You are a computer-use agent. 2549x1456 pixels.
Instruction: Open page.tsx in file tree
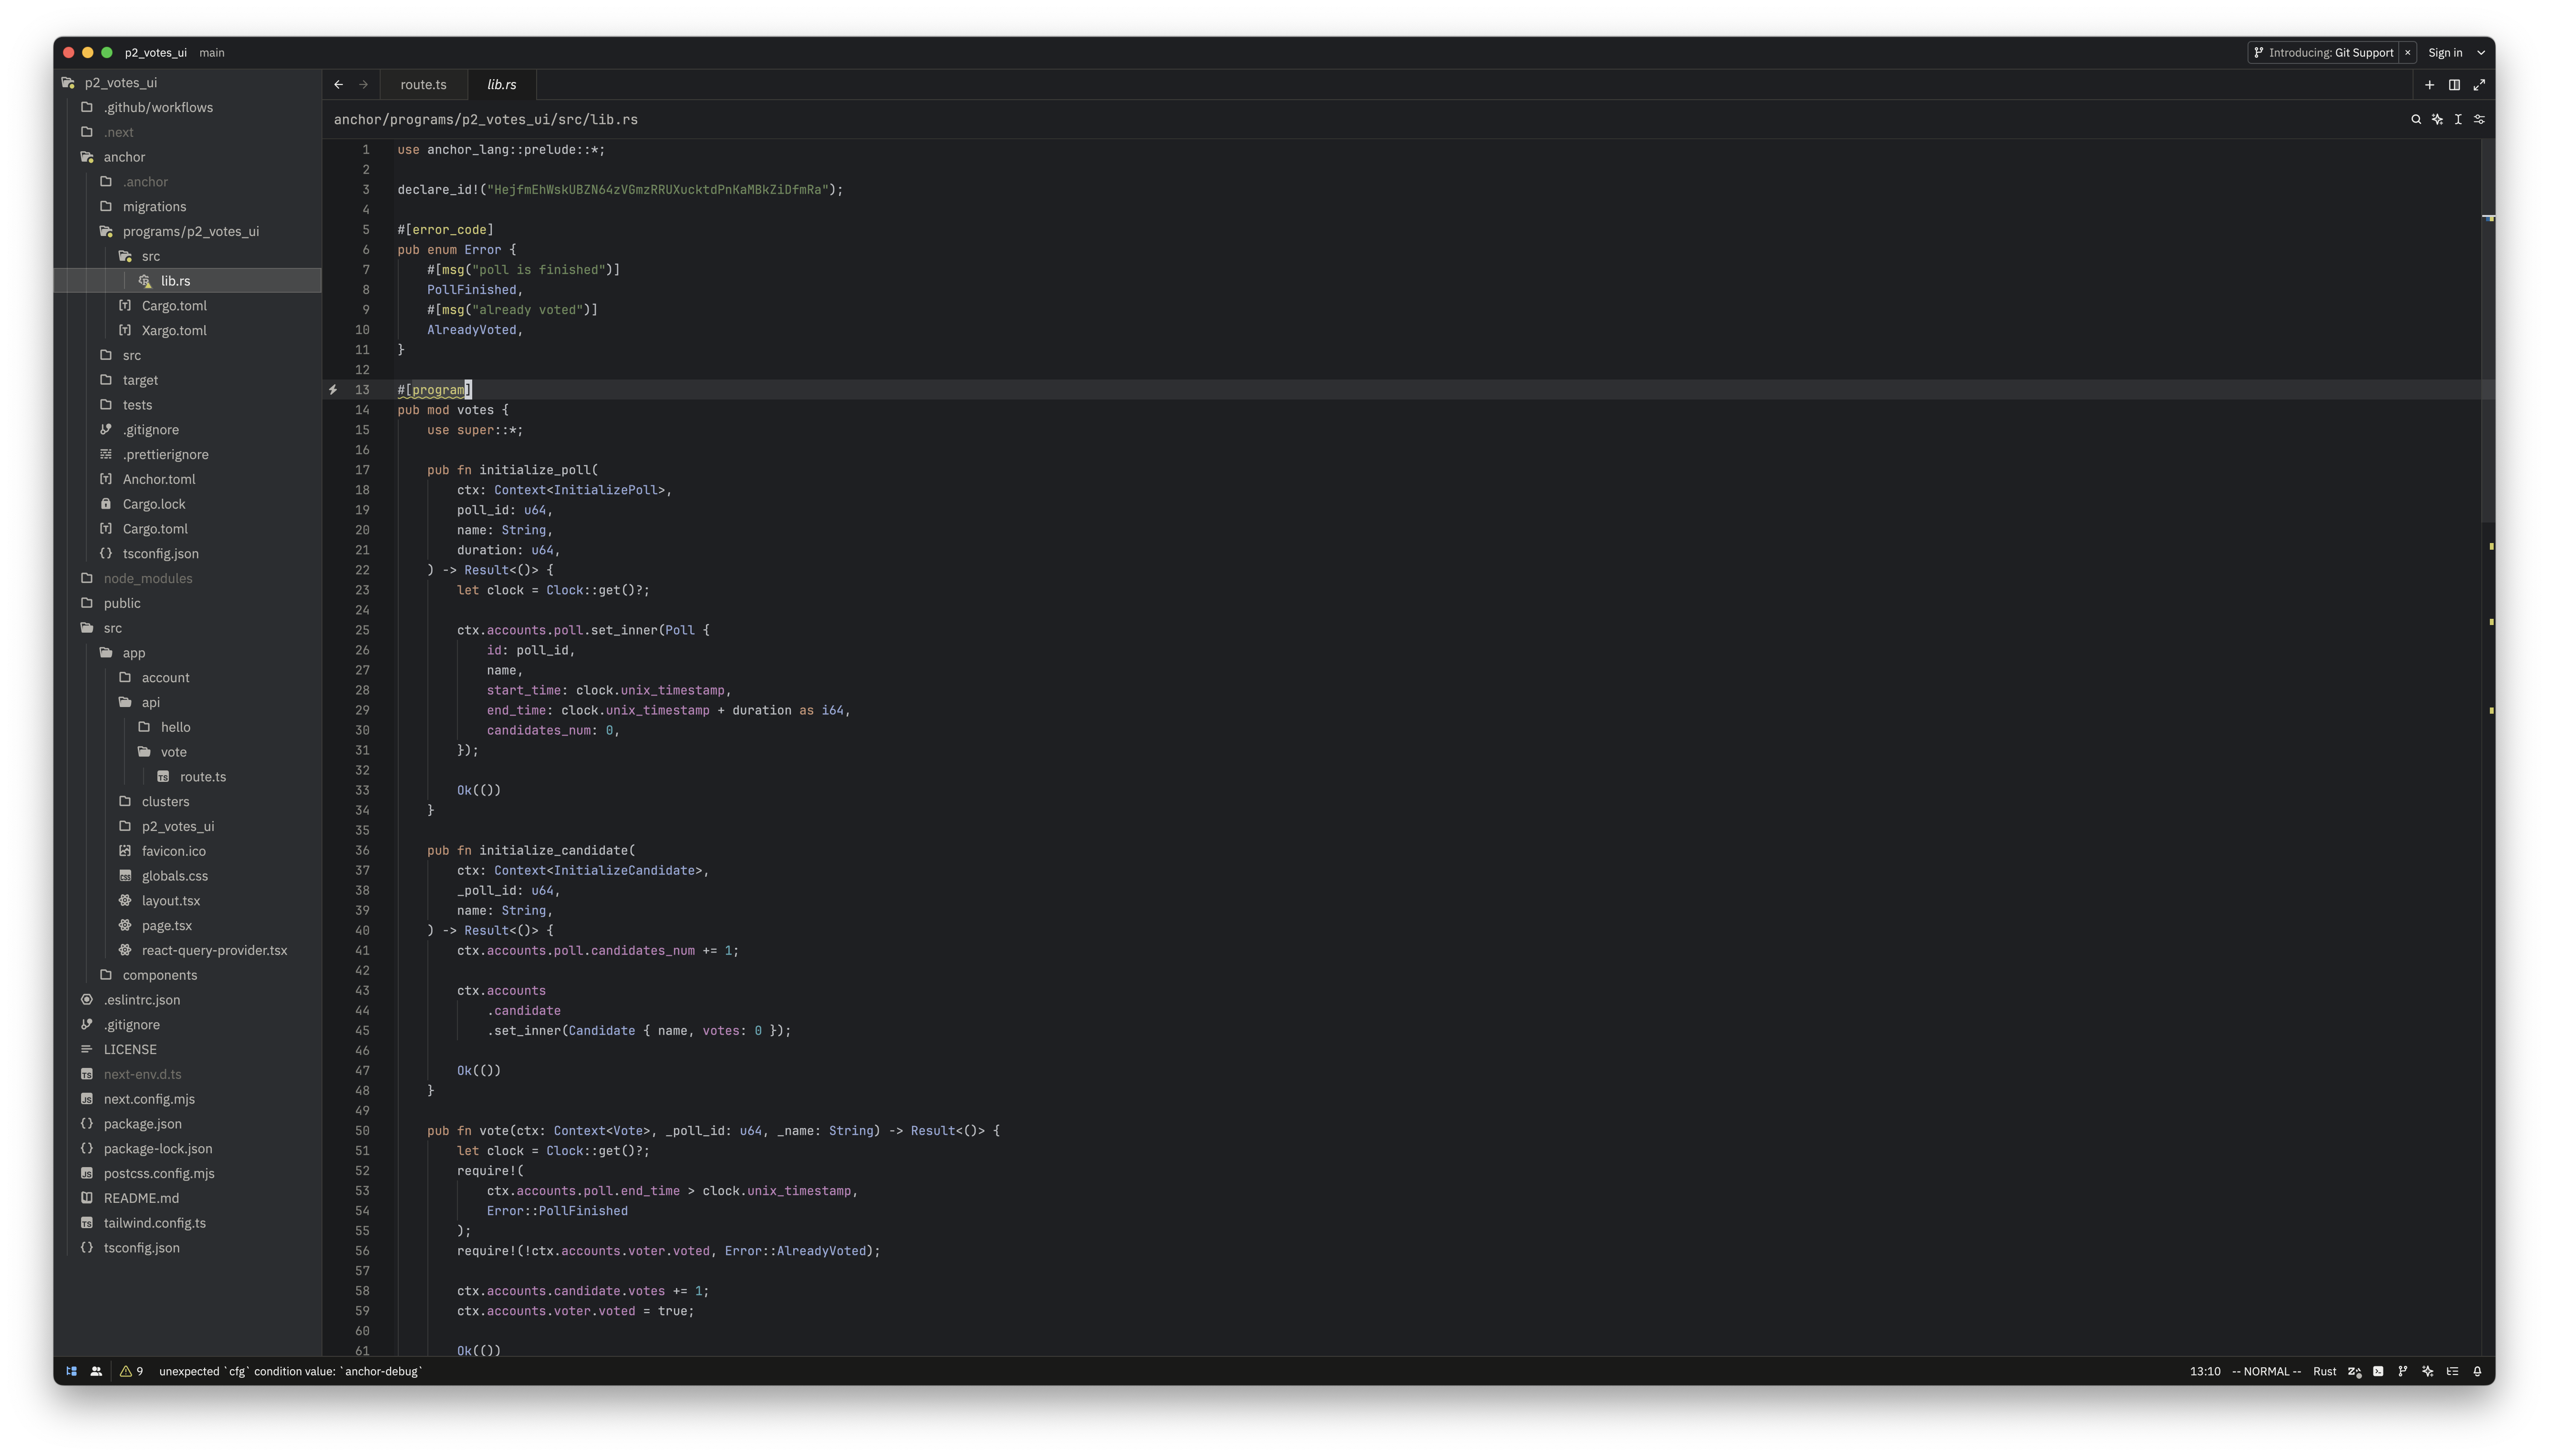click(x=166, y=925)
